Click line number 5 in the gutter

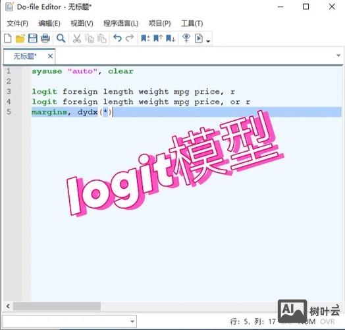click(x=9, y=112)
